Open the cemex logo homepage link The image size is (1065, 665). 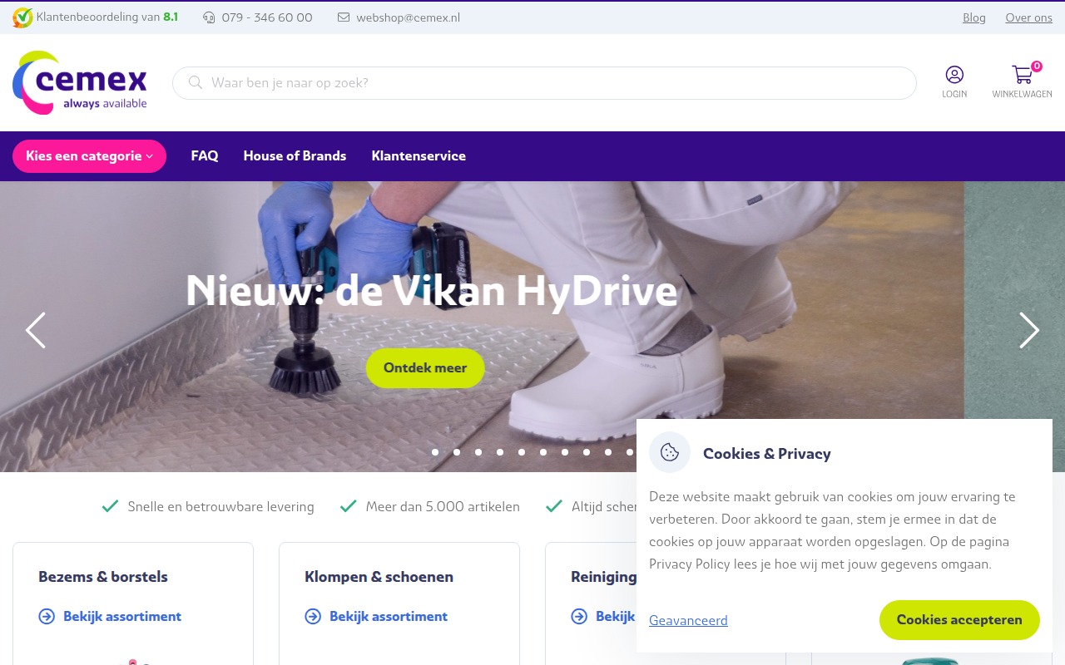point(80,82)
